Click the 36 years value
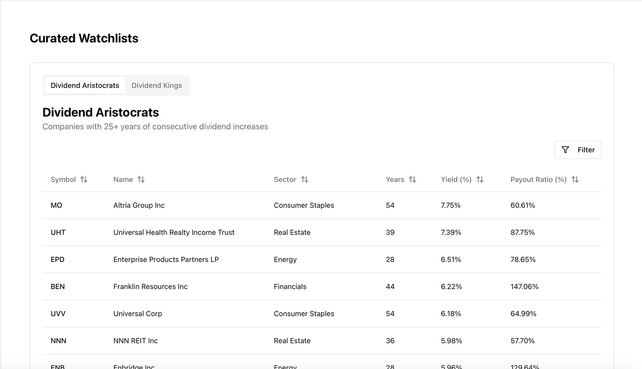This screenshot has width=642, height=369. click(x=390, y=341)
